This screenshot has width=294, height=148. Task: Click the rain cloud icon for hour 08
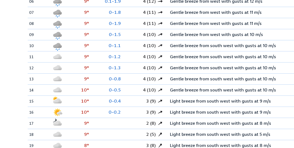pyautogui.click(x=57, y=24)
